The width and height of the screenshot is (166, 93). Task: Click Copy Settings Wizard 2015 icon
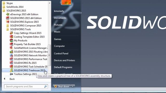(11, 33)
